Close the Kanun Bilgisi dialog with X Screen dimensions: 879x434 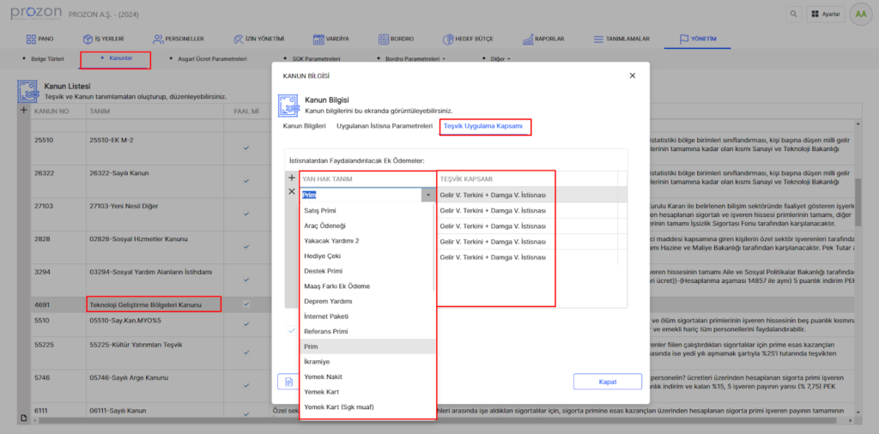point(633,75)
